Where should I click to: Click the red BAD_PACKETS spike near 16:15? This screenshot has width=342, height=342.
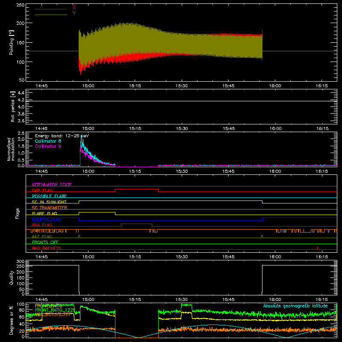(x=318, y=248)
